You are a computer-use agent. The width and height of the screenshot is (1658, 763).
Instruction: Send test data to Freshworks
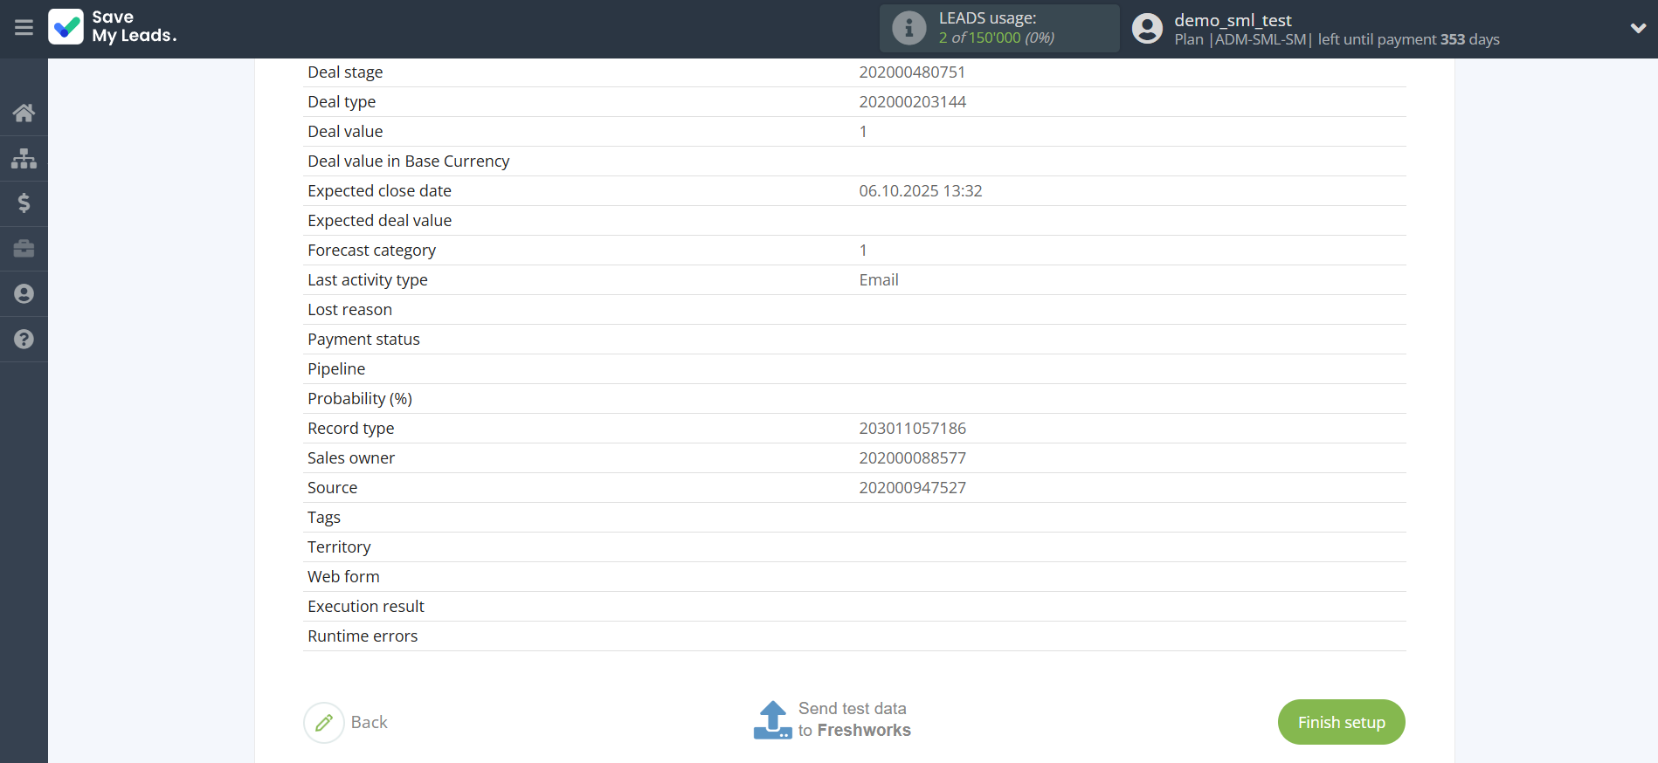(853, 719)
